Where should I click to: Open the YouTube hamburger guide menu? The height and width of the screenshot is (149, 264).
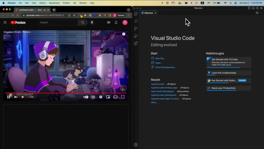coord(5,23)
